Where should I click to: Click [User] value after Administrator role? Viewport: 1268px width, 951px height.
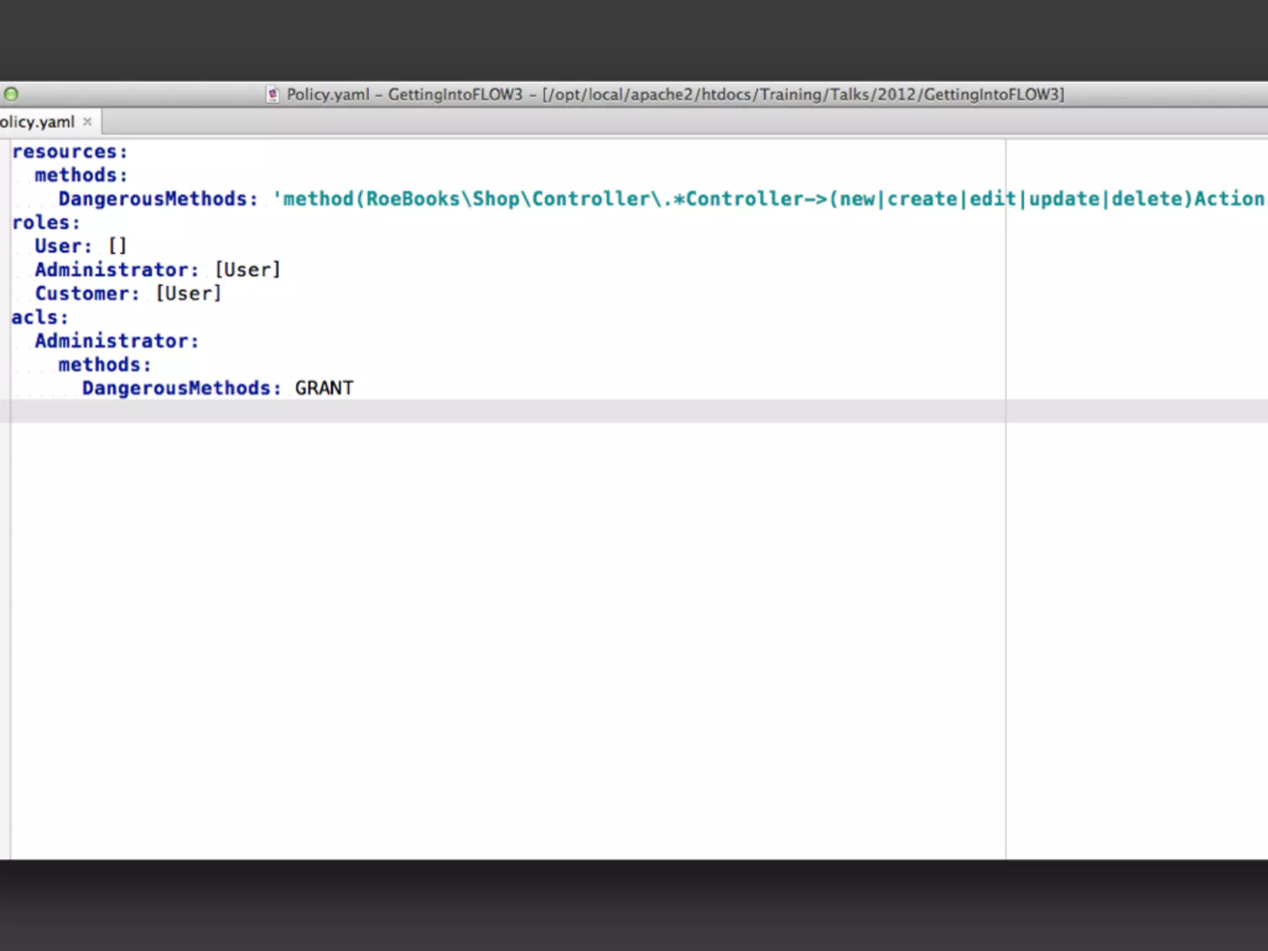click(x=248, y=270)
